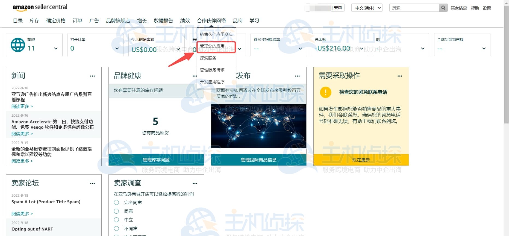Click into the 搜索 input field
509x236 pixels.
click(414, 8)
